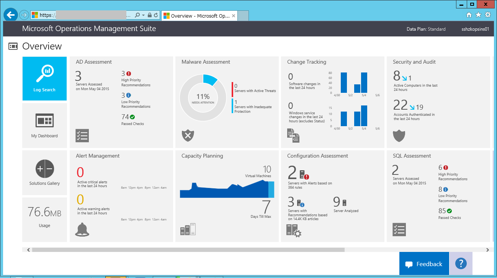497x278 pixels.
Task: Click the bell icon in Alert Management
Action: point(82,229)
